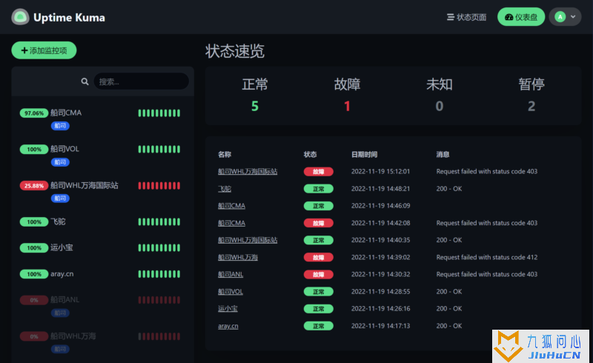Click the 正常 count 5

(255, 106)
